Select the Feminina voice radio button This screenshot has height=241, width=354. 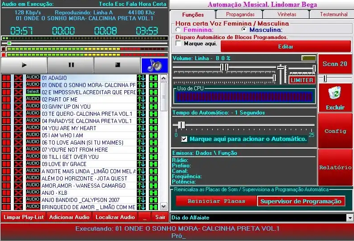click(178, 30)
